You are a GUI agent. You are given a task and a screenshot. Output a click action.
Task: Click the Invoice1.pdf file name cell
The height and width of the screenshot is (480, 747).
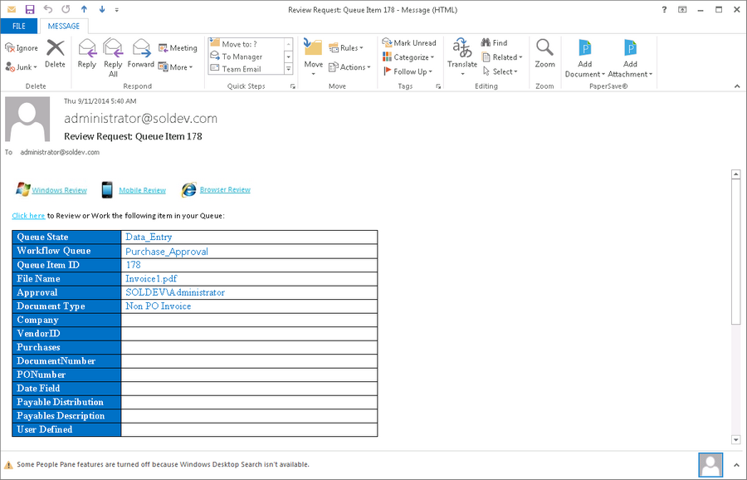[249, 278]
